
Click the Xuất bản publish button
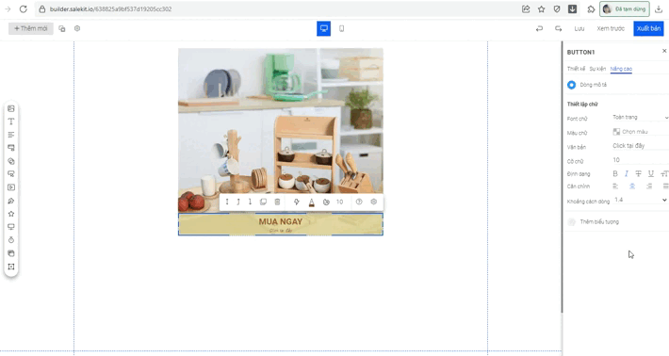648,28
